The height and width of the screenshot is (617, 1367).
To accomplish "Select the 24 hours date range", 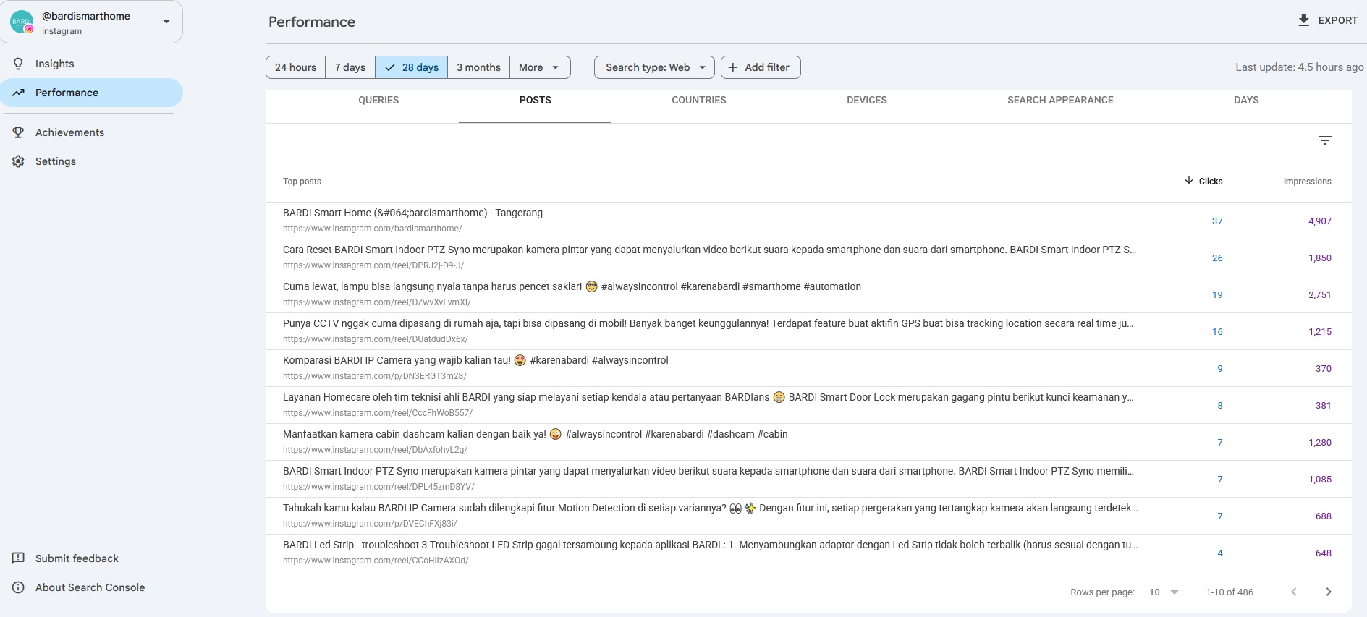I will (296, 67).
